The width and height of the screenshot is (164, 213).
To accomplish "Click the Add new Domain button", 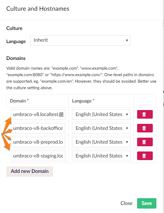I will [x=30, y=171].
